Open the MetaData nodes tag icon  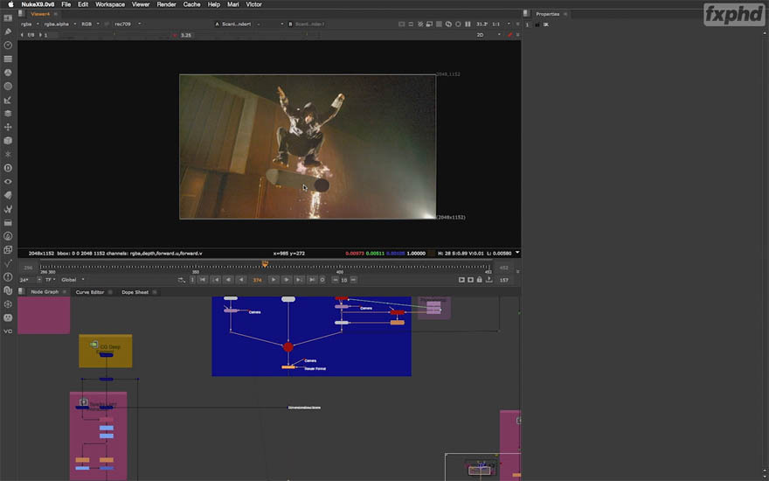coord(8,195)
